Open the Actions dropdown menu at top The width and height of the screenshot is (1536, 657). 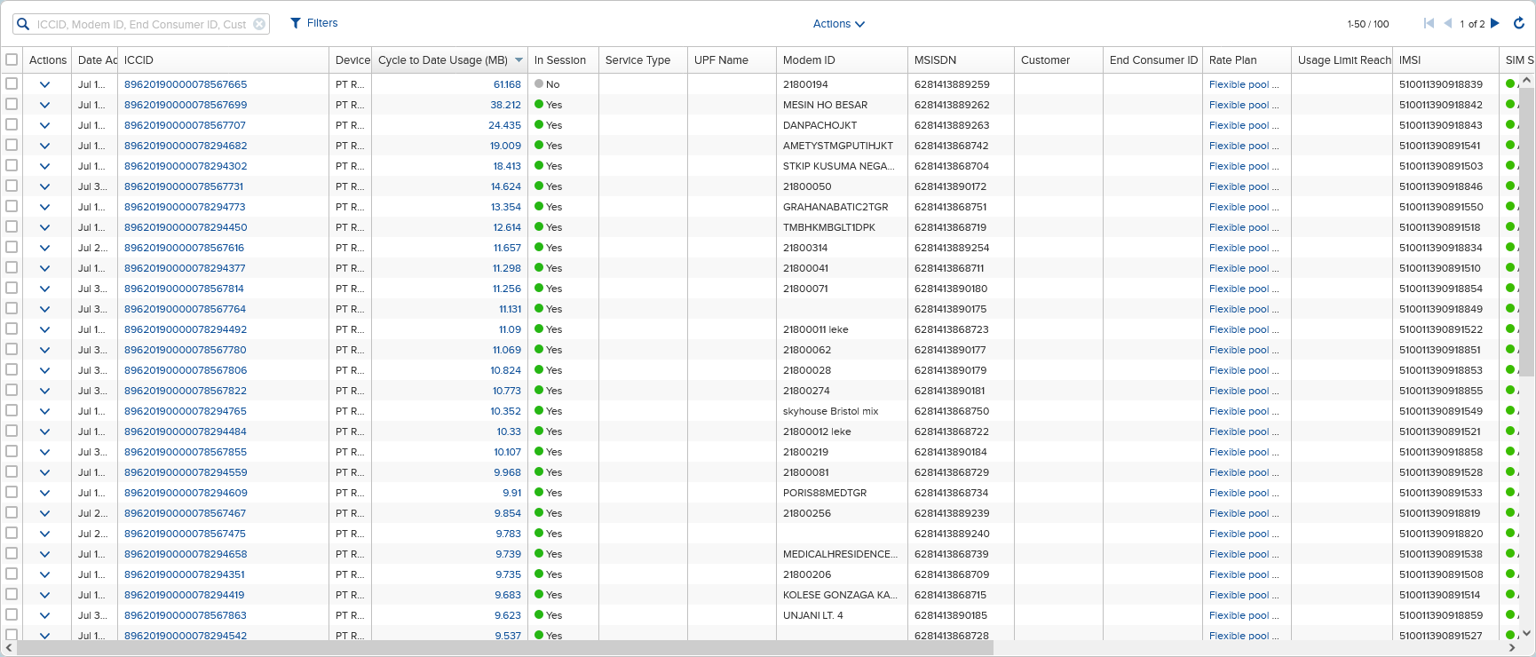[838, 24]
